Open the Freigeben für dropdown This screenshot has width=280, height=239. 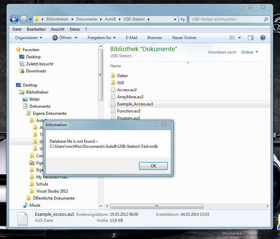tap(101, 38)
